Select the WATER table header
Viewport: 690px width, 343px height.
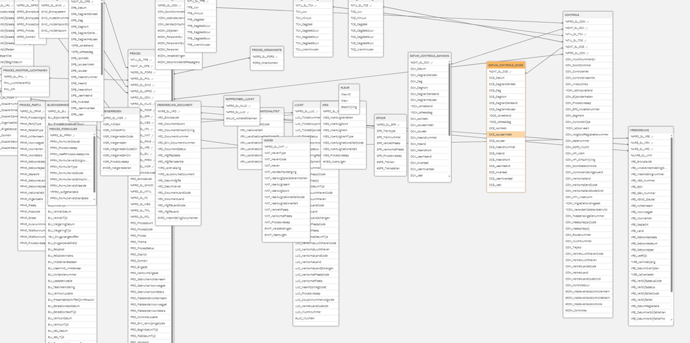pyautogui.click(x=286, y=140)
